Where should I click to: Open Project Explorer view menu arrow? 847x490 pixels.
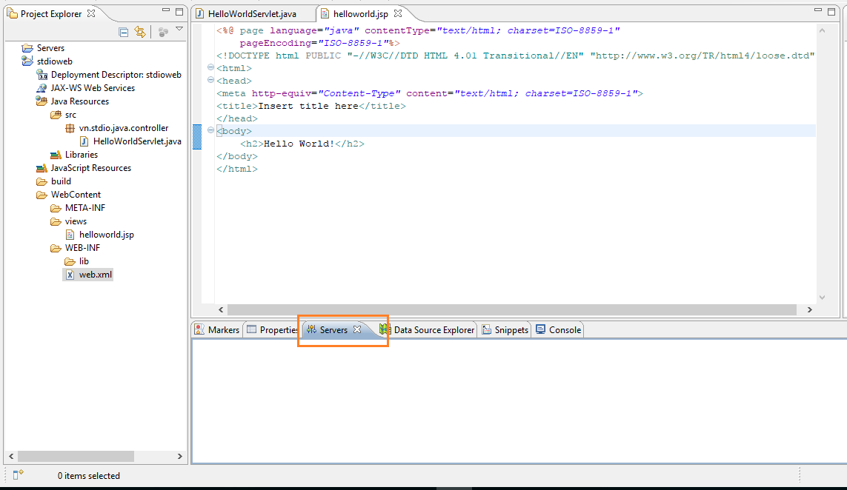(x=179, y=29)
